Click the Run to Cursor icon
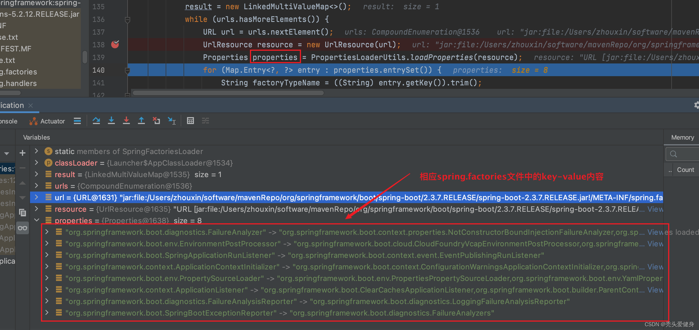This screenshot has width=699, height=330. click(x=172, y=121)
